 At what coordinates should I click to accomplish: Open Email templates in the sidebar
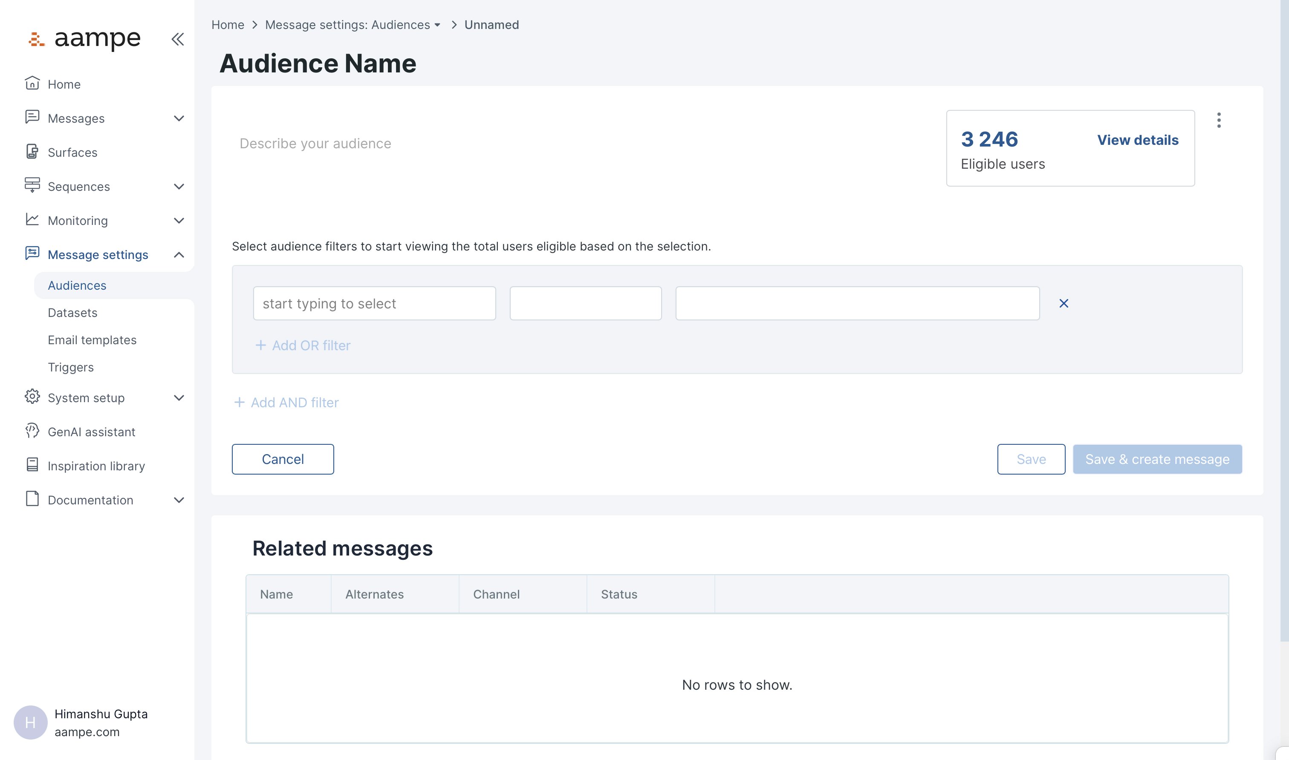pos(92,340)
